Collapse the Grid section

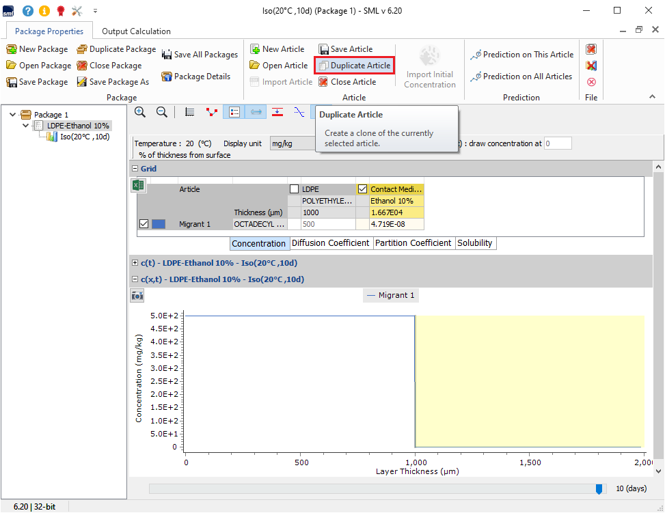coord(135,169)
